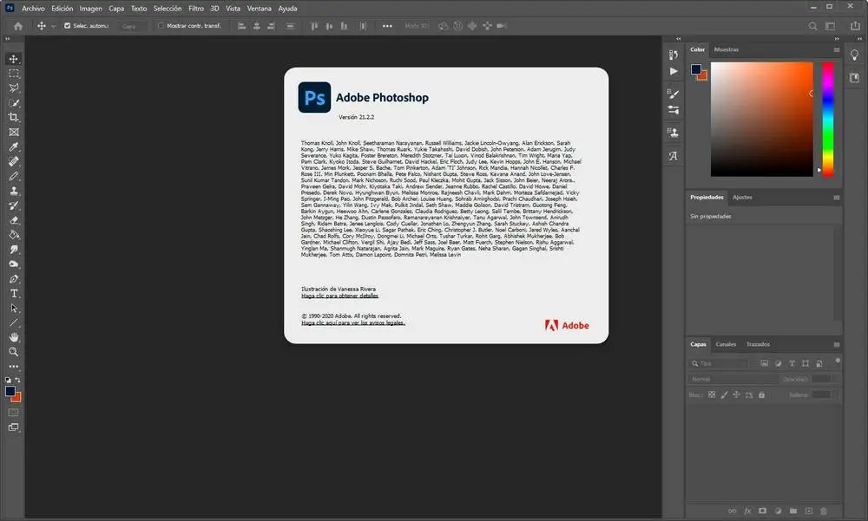
Task: Select the Healing Brush tool
Action: click(x=14, y=161)
